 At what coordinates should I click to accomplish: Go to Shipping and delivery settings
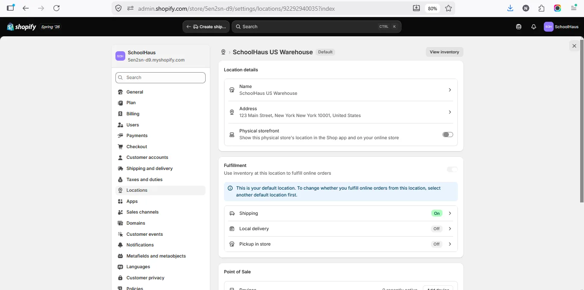coord(160,169)
